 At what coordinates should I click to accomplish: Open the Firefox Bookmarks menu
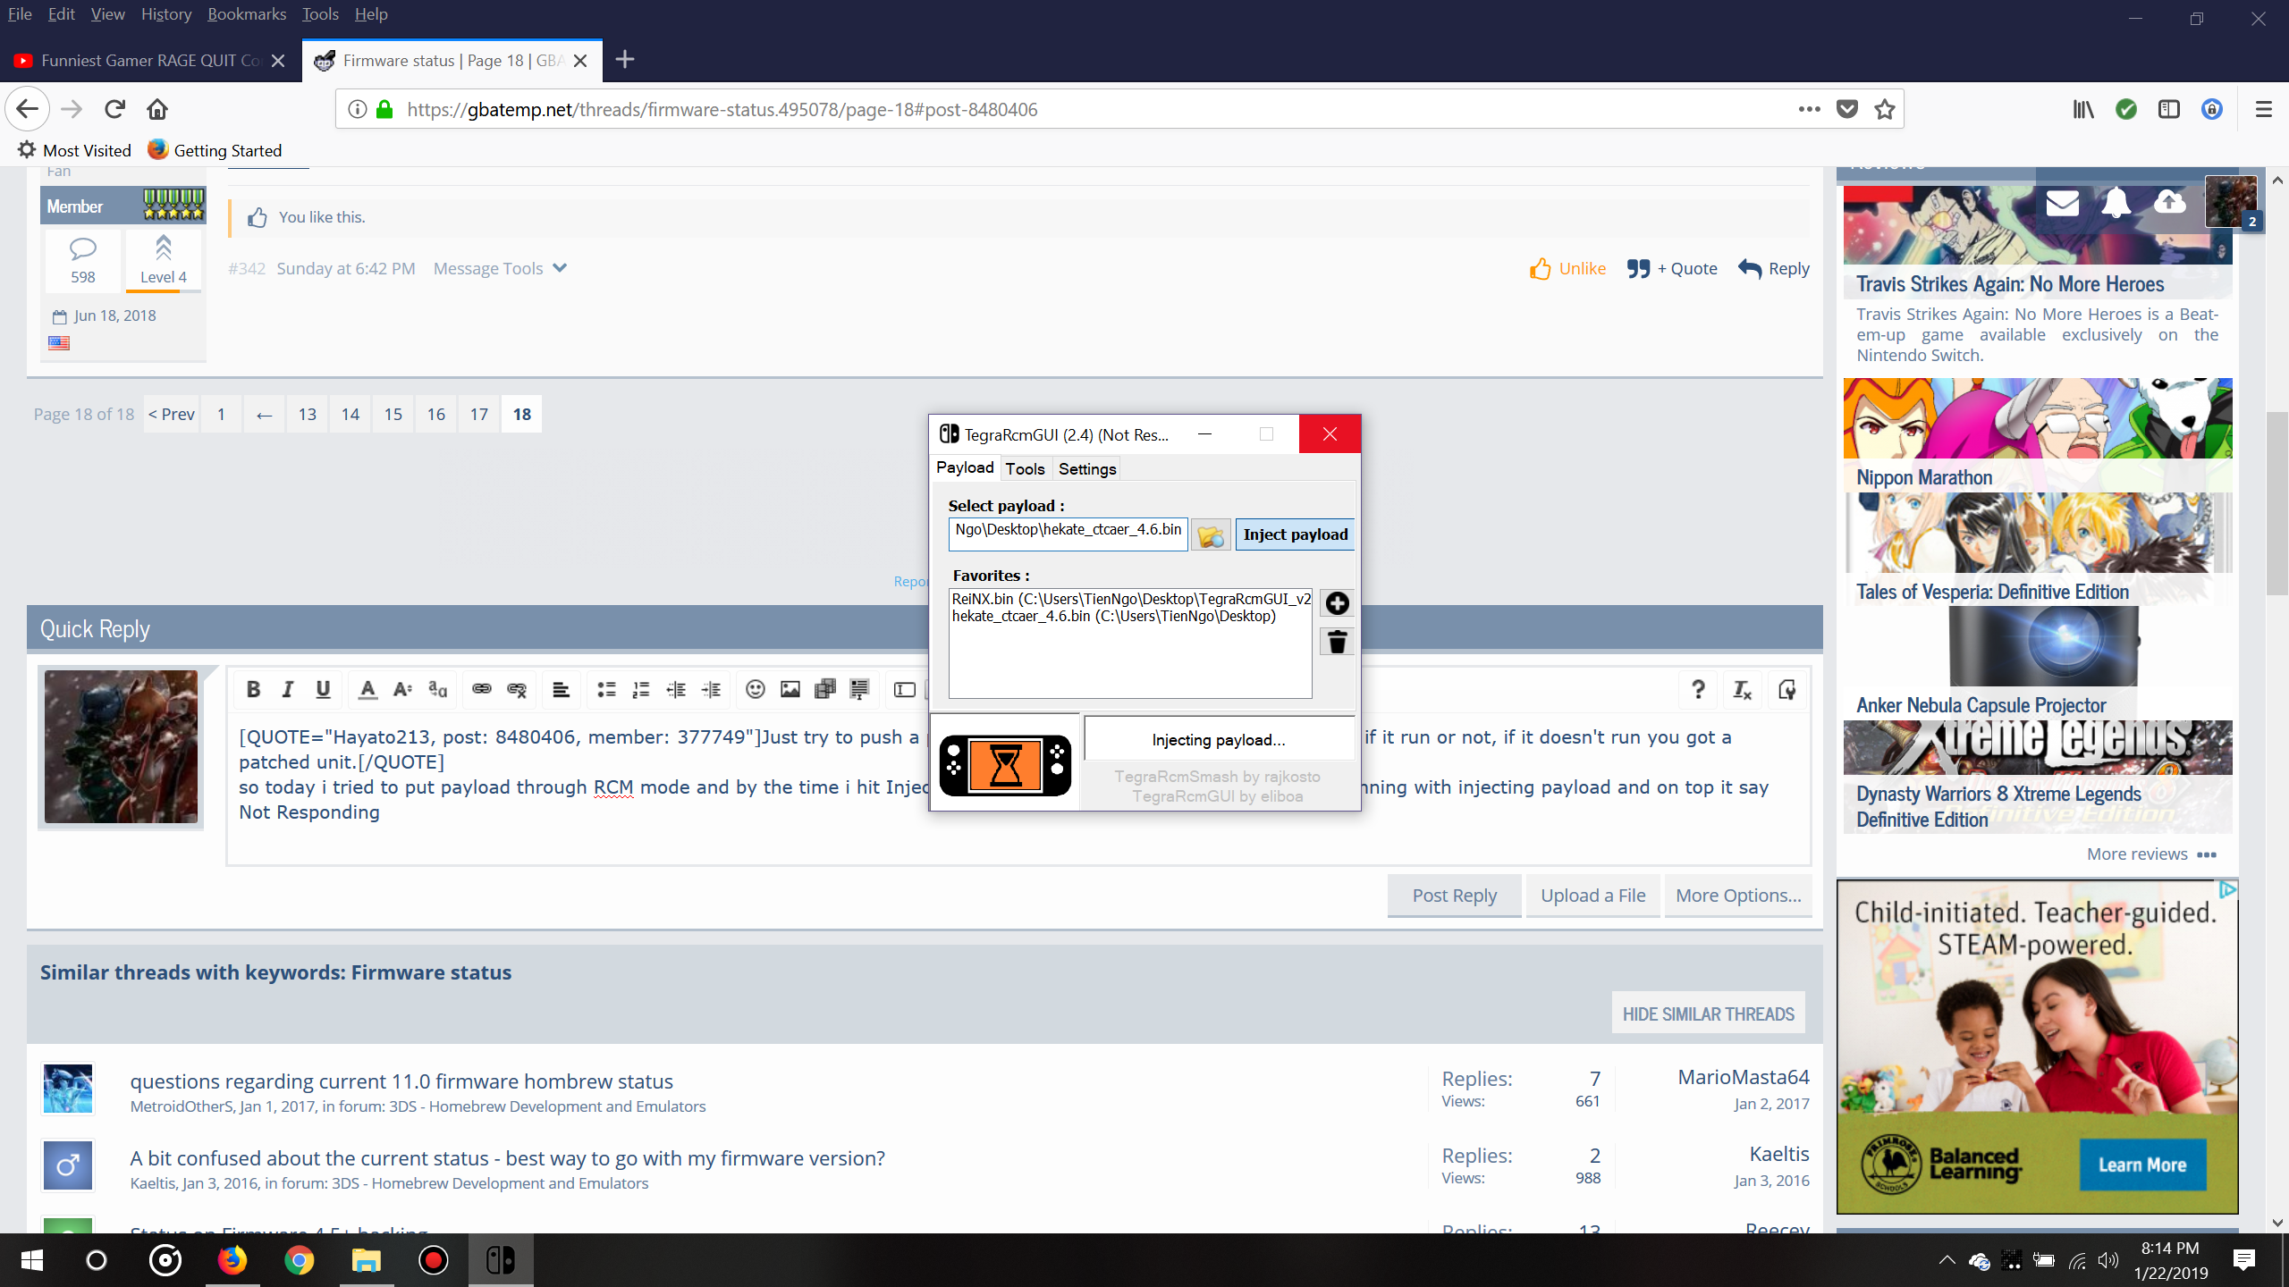(246, 13)
